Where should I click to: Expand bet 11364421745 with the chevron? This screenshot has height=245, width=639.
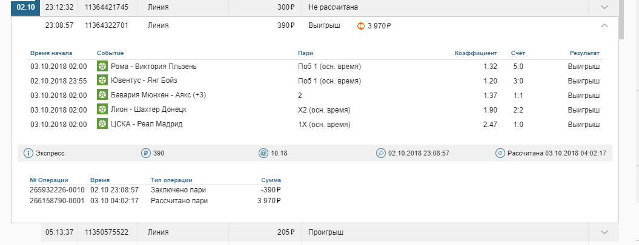coord(604,7)
